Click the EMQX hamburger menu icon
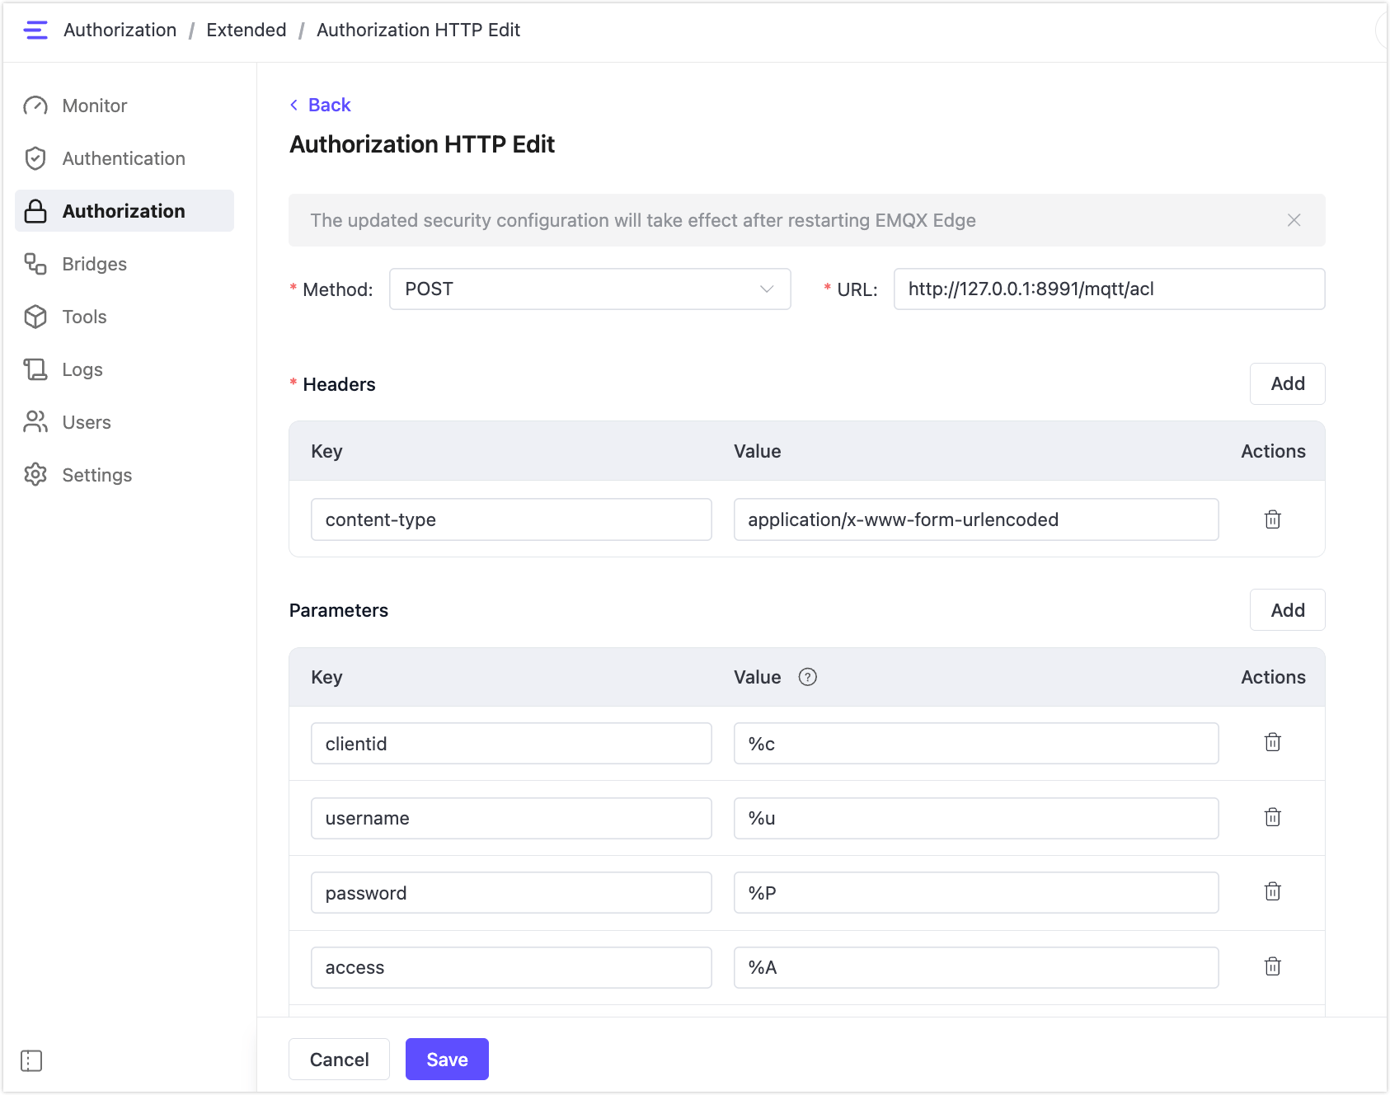Image resolution: width=1390 pixels, height=1095 pixels. point(35,30)
